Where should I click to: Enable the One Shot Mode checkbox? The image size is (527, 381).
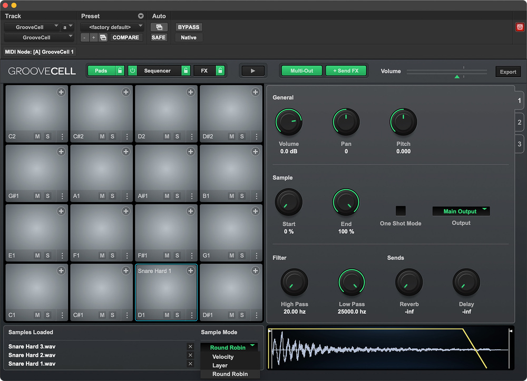tap(401, 211)
